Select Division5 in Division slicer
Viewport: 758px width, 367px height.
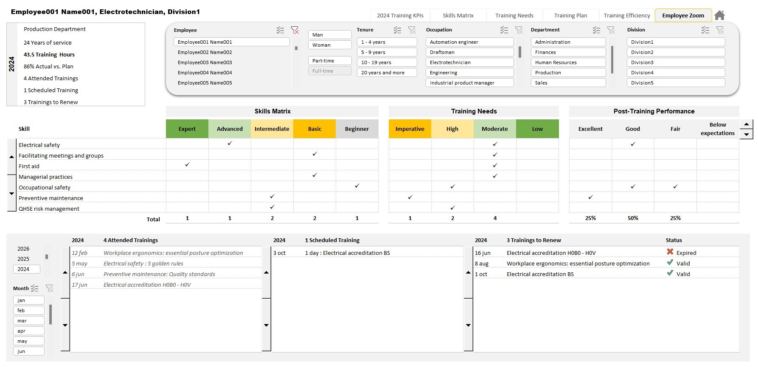[676, 83]
